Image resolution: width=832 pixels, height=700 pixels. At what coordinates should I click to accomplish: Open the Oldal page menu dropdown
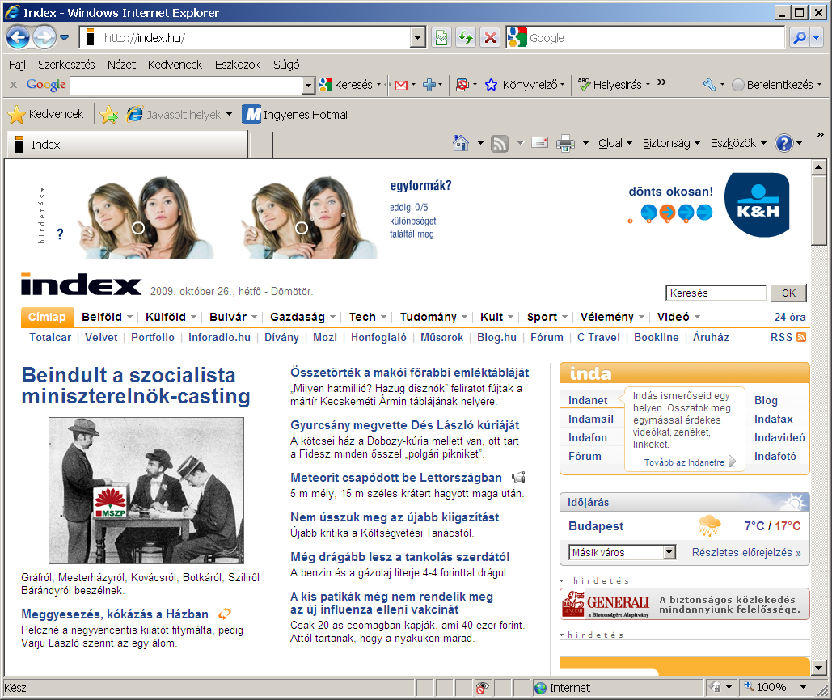[615, 142]
